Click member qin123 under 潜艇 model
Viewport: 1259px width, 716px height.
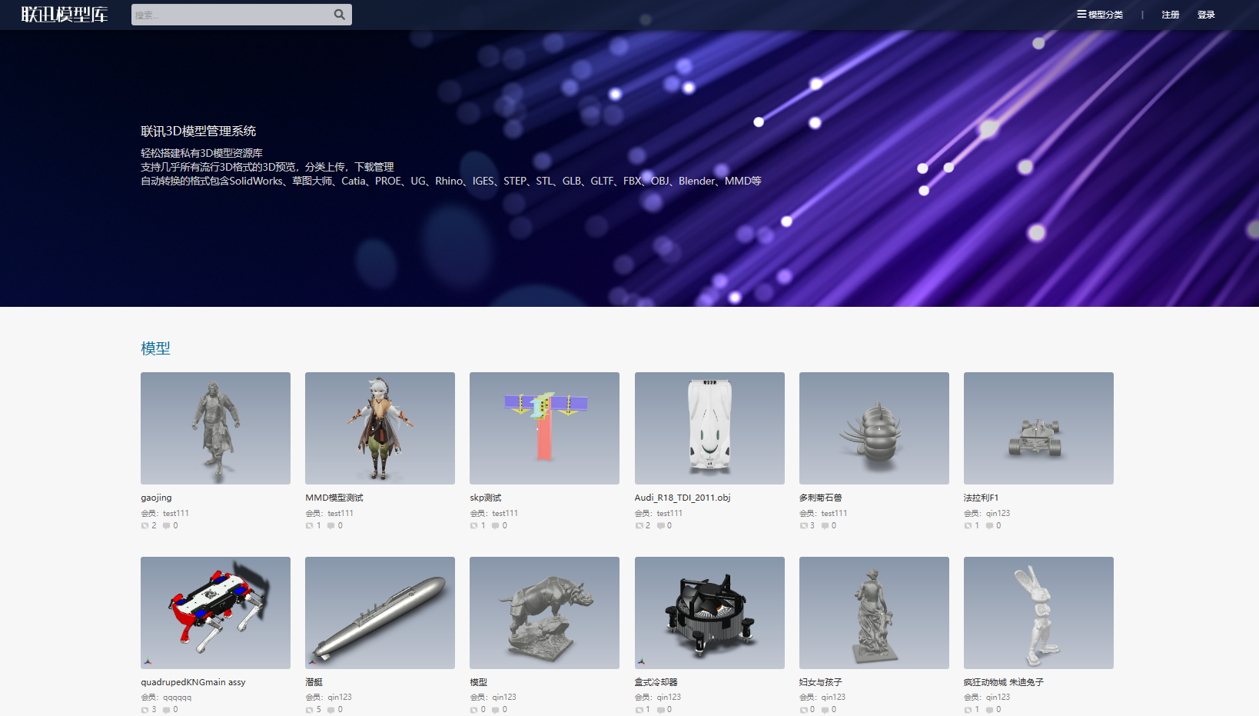340,698
